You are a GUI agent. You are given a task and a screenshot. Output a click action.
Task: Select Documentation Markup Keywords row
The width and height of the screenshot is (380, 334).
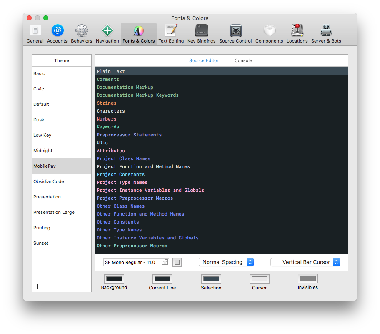point(222,95)
